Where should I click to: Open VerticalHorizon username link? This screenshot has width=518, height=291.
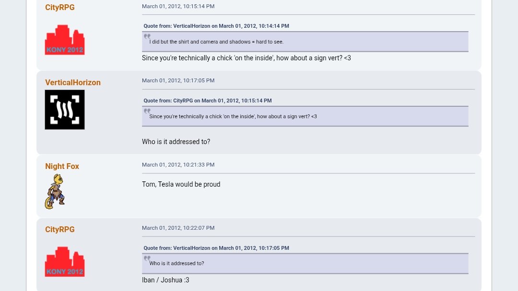[73, 82]
